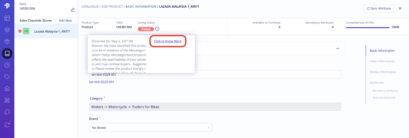Click the pencil edit icon beside ISKU
409x138 pixels.
coord(73,10)
